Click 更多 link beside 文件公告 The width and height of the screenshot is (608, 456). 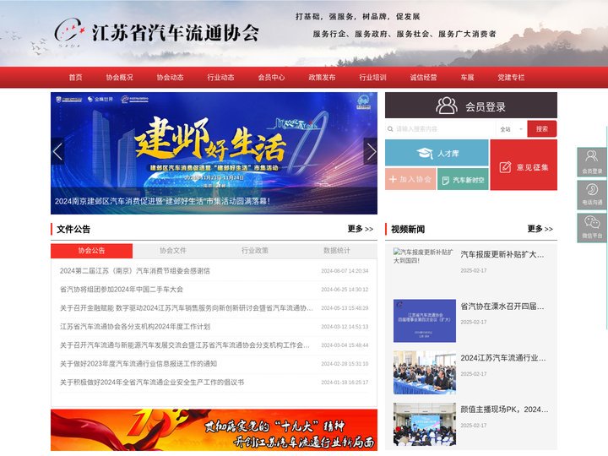click(x=361, y=229)
